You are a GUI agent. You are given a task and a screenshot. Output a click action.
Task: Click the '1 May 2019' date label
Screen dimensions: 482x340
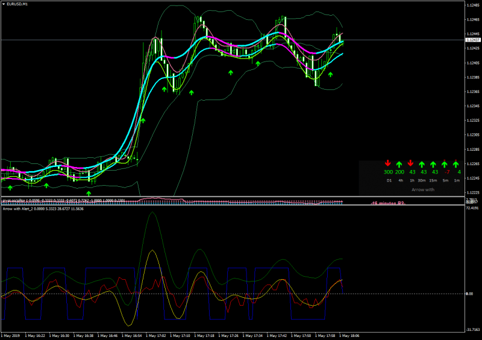point(10,336)
